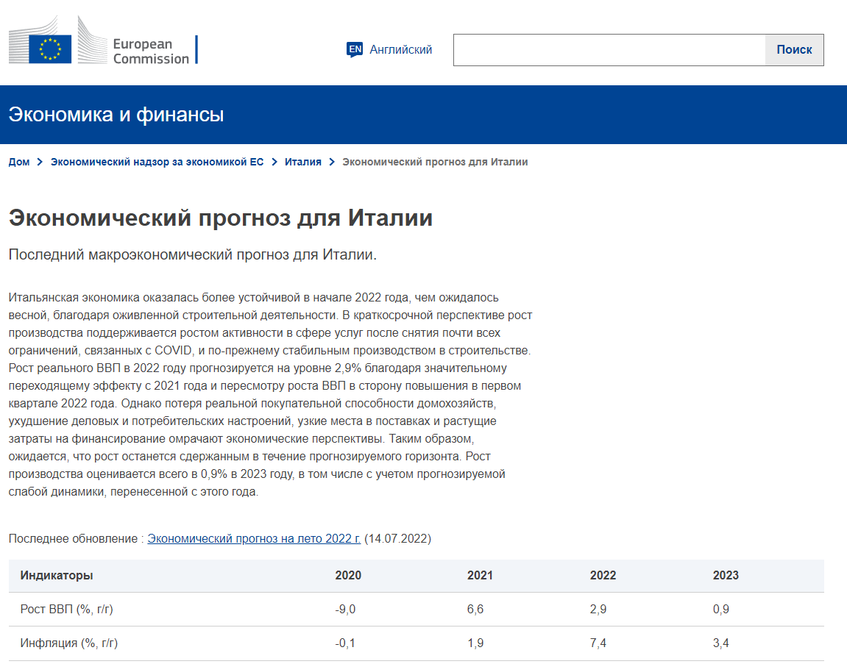Select the 7,4 inflation value
Image resolution: width=847 pixels, height=664 pixels.
point(598,643)
